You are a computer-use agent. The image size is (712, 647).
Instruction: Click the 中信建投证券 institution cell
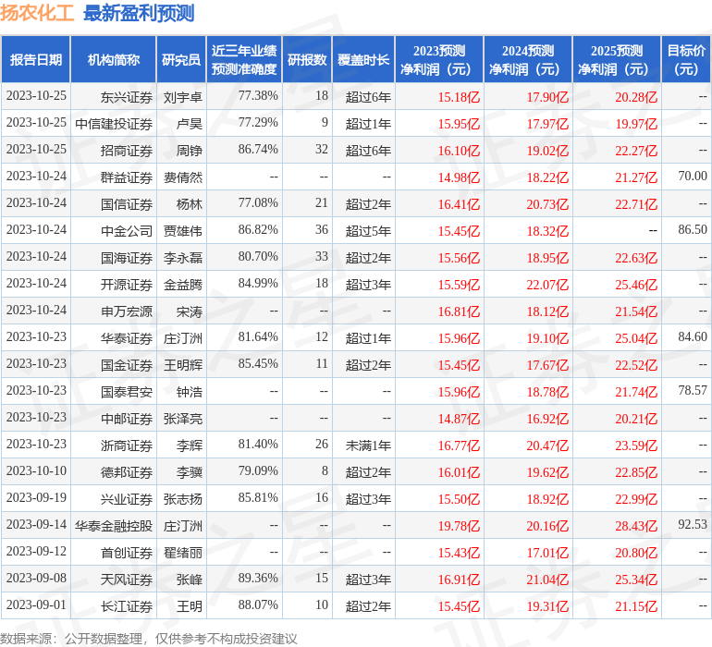[x=114, y=124]
